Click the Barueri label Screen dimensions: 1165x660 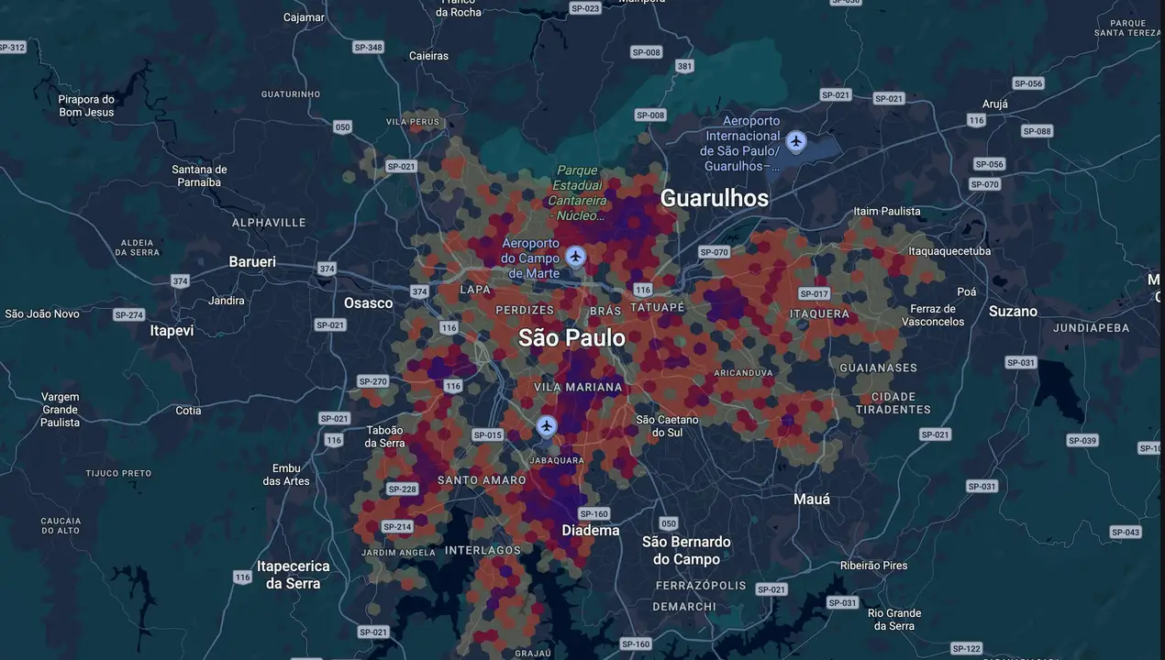[x=252, y=261]
